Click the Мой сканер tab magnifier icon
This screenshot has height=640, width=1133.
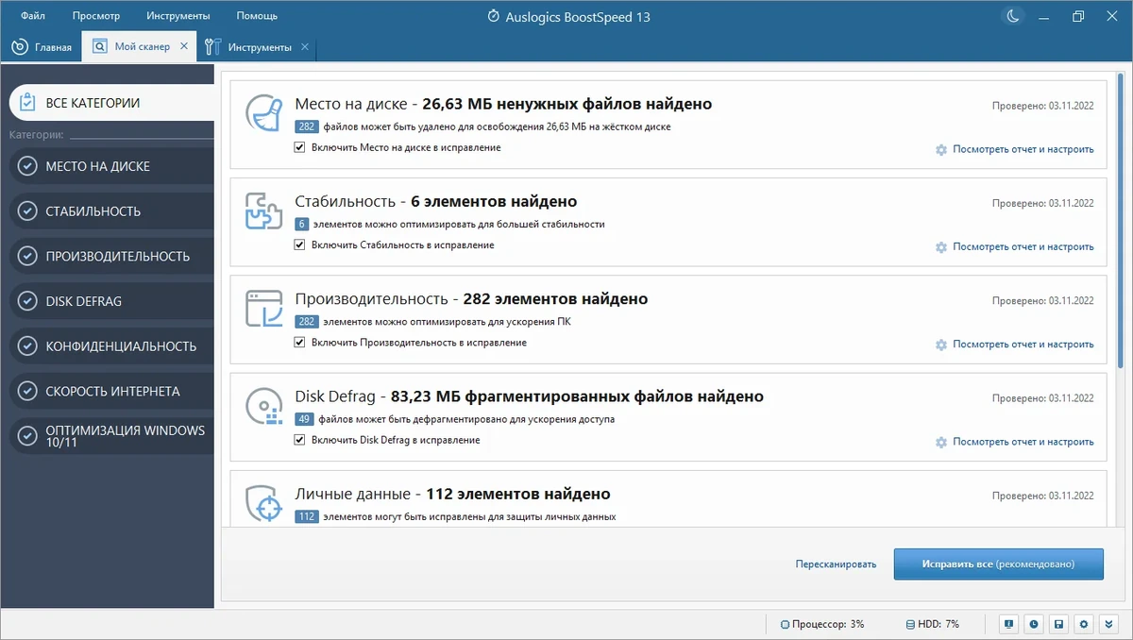(99, 46)
